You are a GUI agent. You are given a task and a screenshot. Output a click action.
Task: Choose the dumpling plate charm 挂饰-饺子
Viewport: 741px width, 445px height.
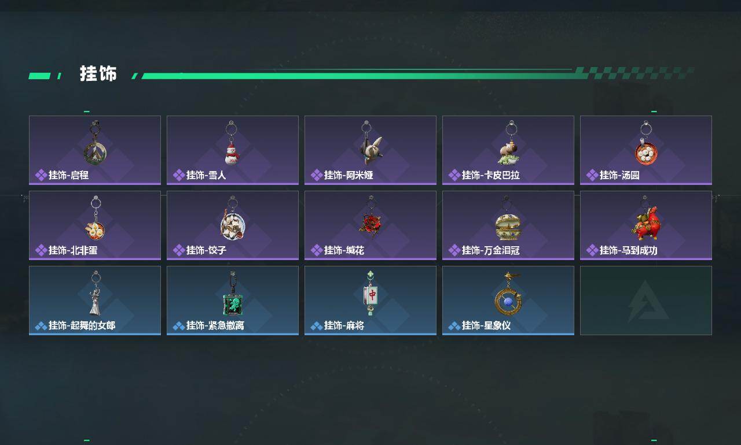pyautogui.click(x=232, y=219)
